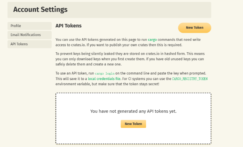Click the words 'For CI systems you can use the'
Image resolution: width=243 pixels, height=147 pixels.
click(x=147, y=79)
